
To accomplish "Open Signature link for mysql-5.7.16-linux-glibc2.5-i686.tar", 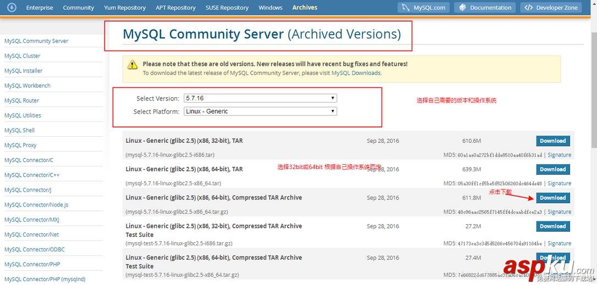I will click(559, 155).
